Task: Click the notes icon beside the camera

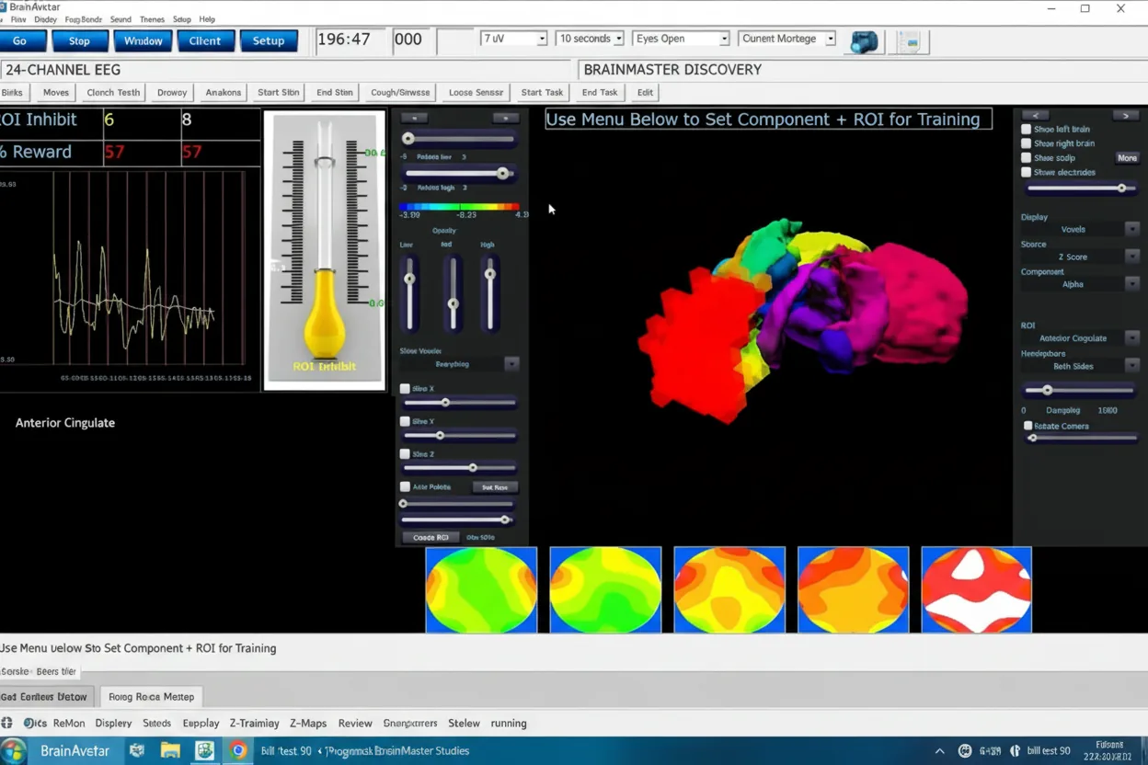Action: 909,41
